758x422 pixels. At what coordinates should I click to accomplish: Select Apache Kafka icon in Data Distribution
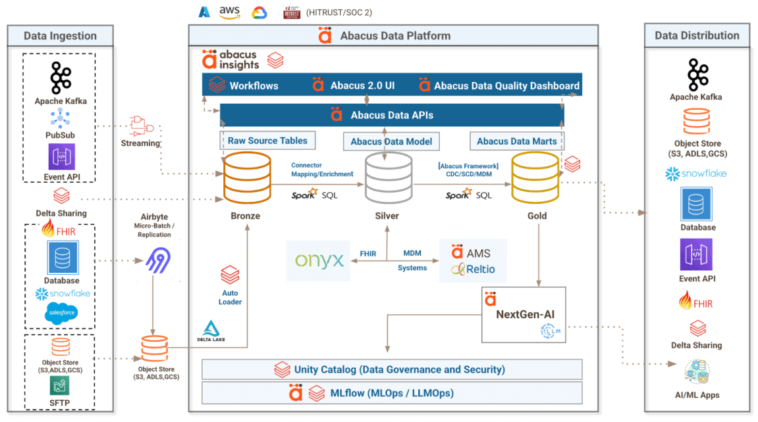click(x=697, y=75)
